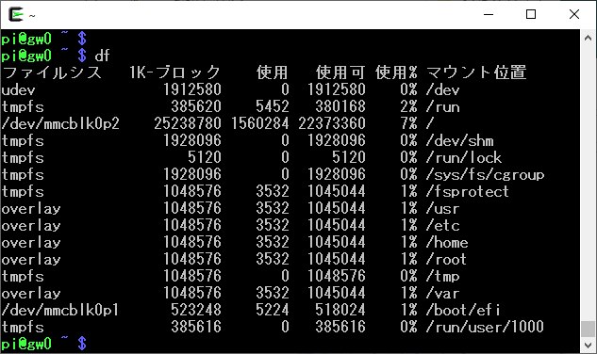Click the /dev/mmcblk0p2 filesystem entry
This screenshot has width=597, height=354.
pyautogui.click(x=60, y=123)
